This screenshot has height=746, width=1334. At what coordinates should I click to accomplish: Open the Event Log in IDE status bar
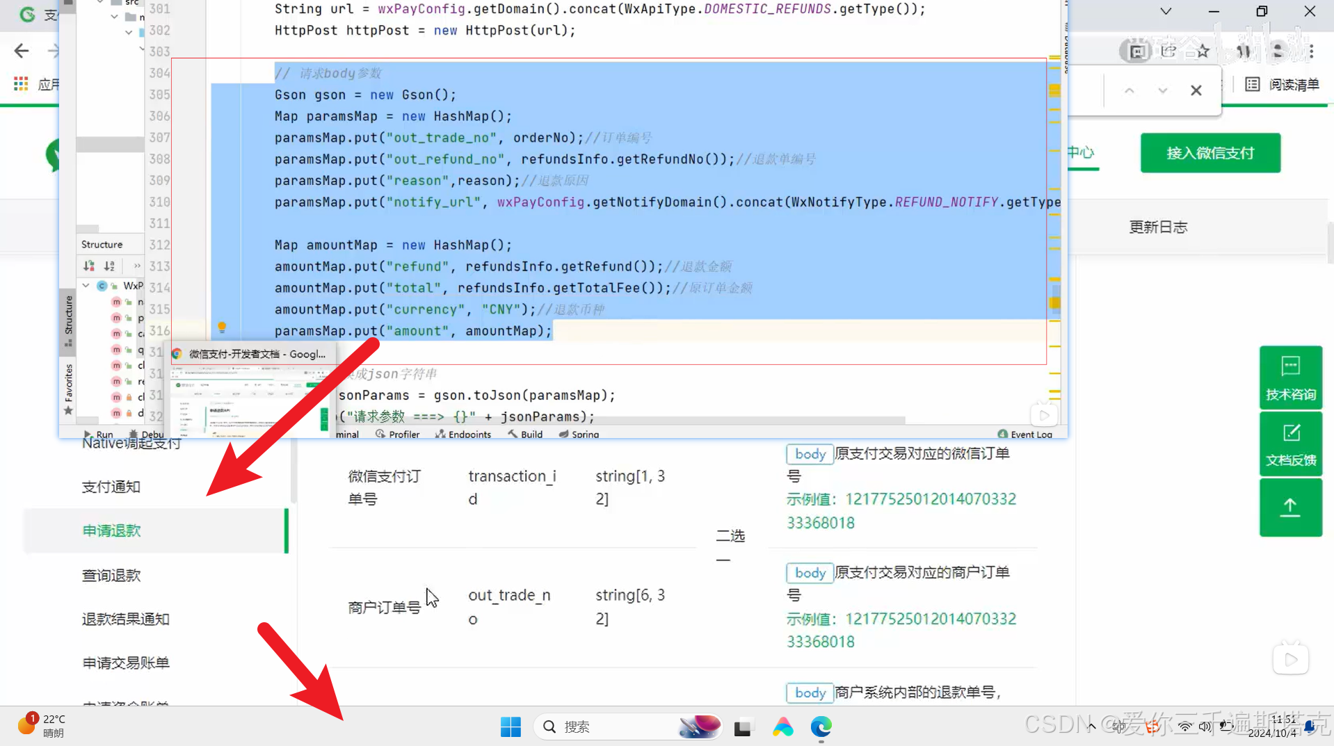coord(1024,434)
